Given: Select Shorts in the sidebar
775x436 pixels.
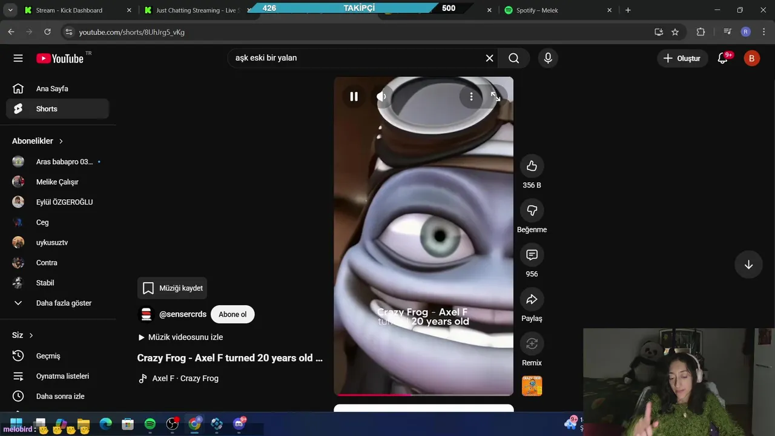Looking at the screenshot, I should click(58, 109).
